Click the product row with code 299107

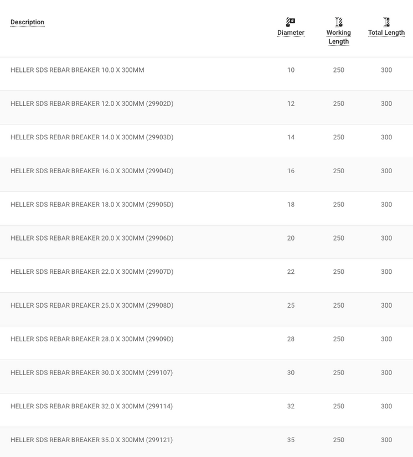click(91, 373)
